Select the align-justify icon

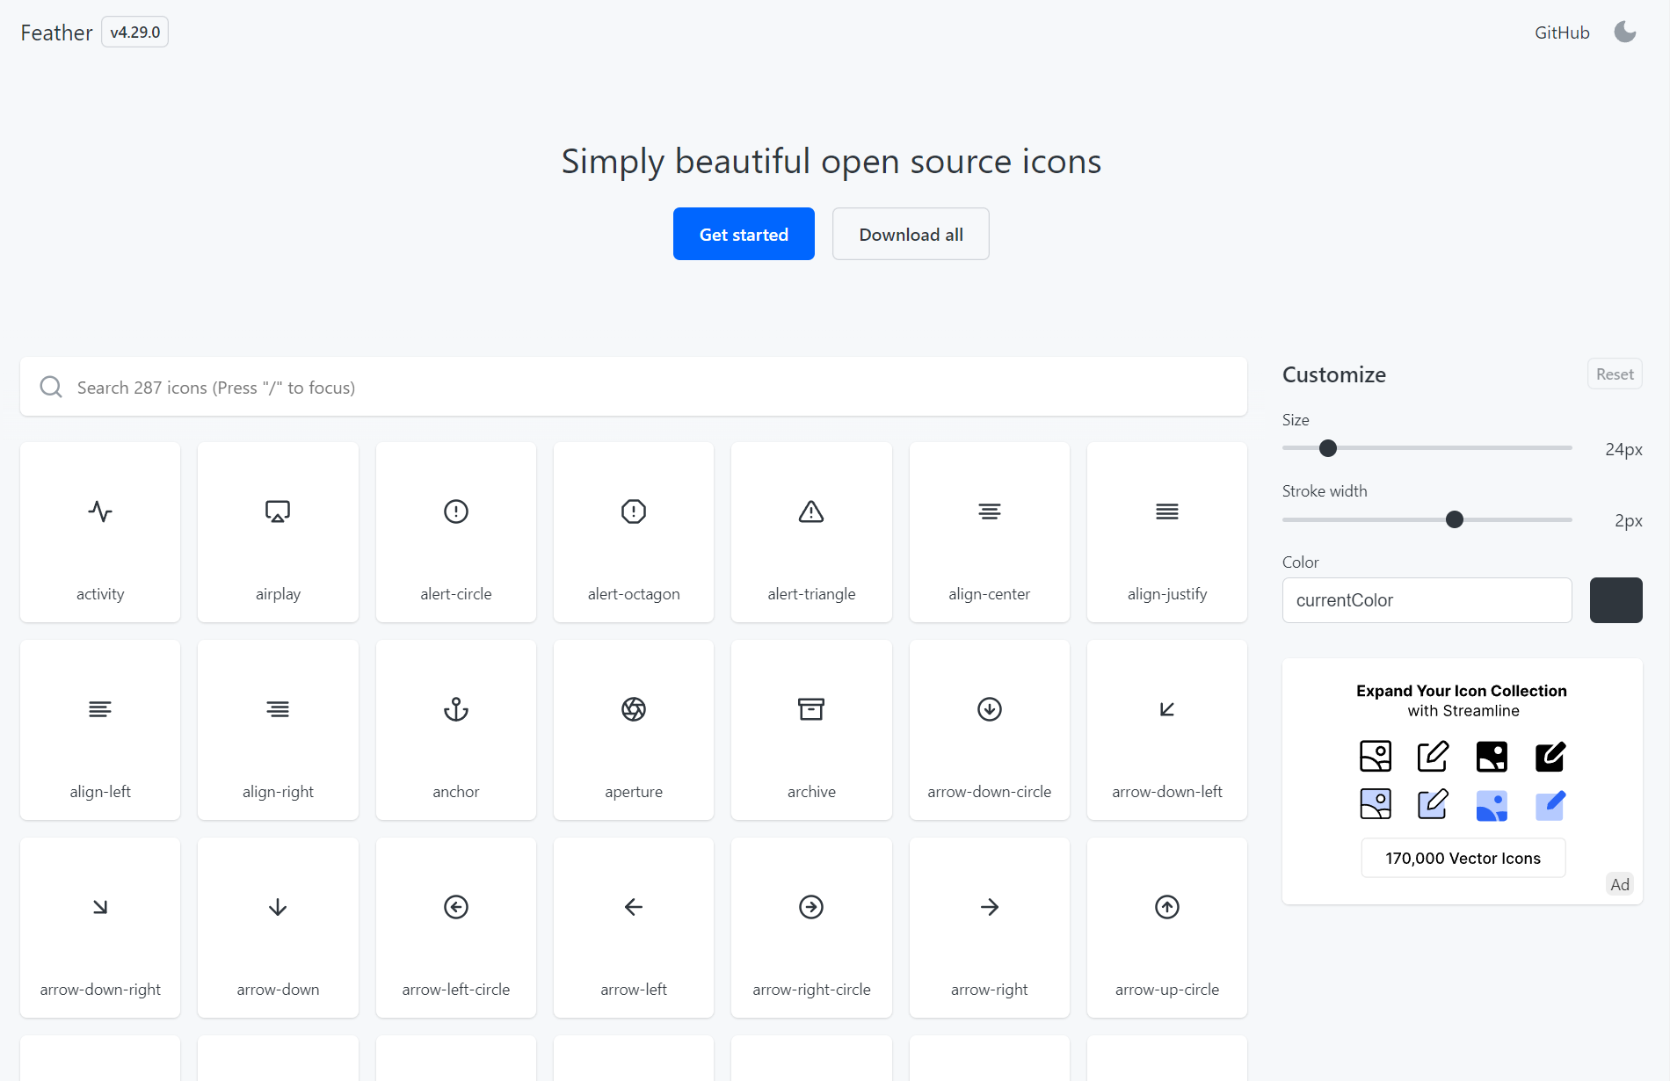click(1167, 532)
